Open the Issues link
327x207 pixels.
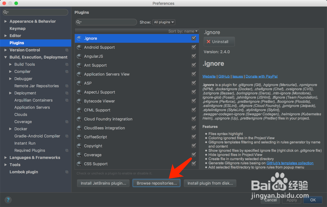click(237, 76)
